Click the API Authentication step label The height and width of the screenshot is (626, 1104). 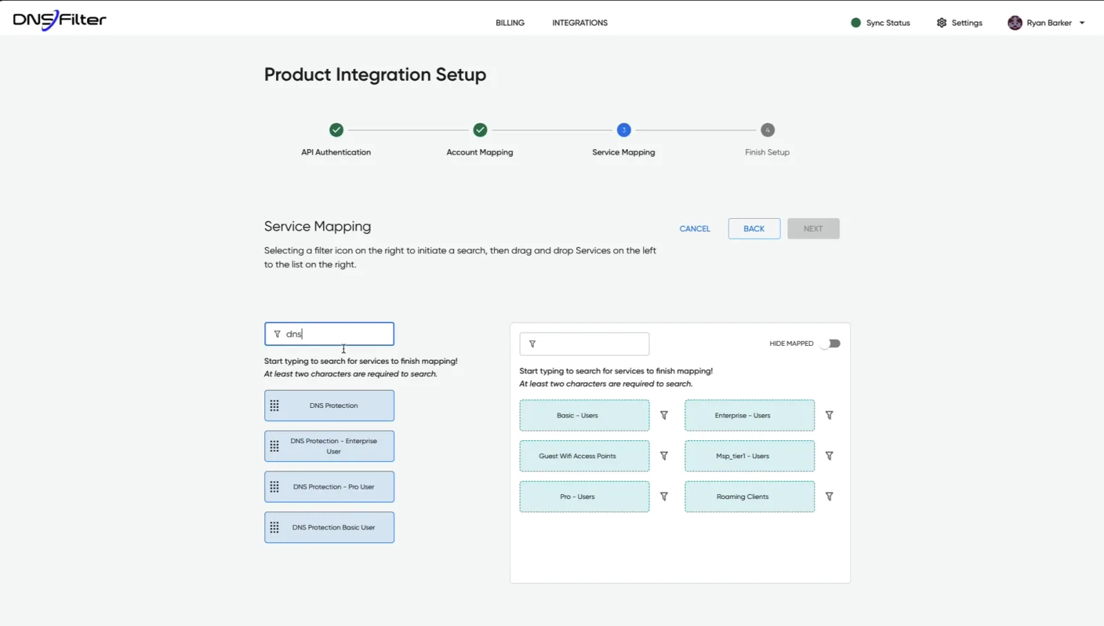(336, 152)
